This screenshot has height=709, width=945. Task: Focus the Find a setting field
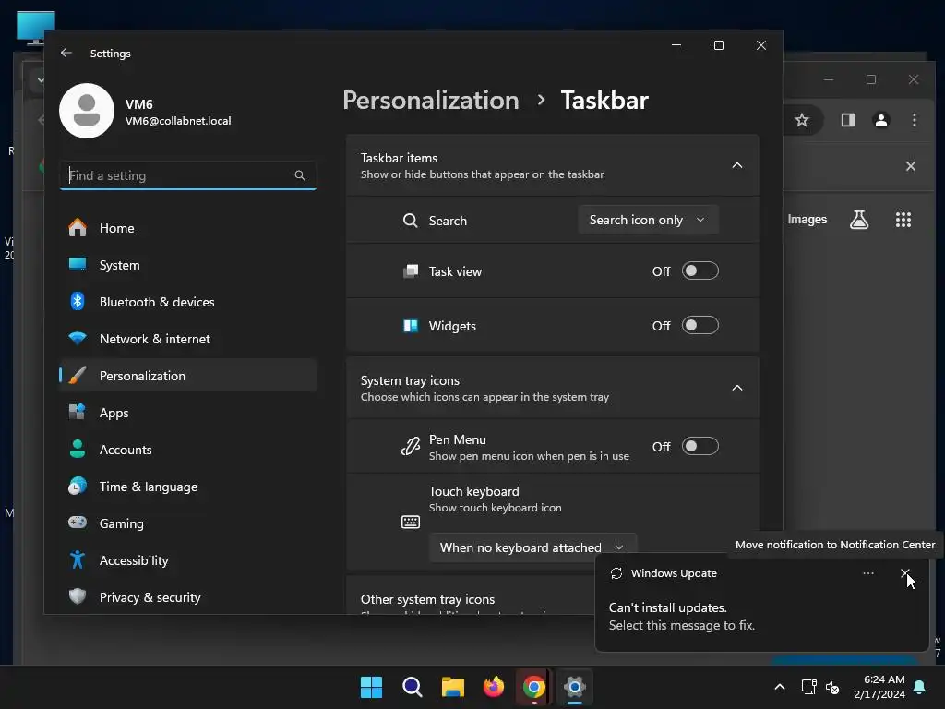point(188,175)
